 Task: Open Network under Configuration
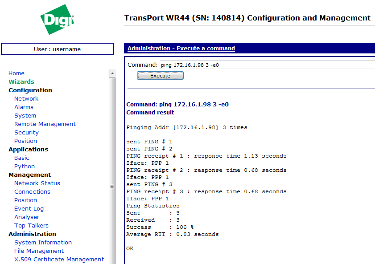26,99
